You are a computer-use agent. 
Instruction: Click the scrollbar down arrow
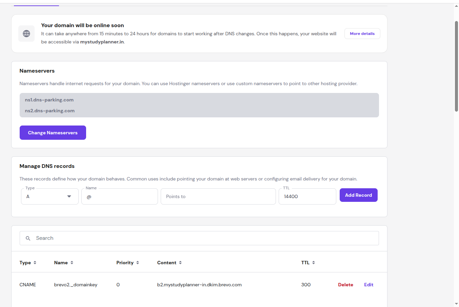456,304
